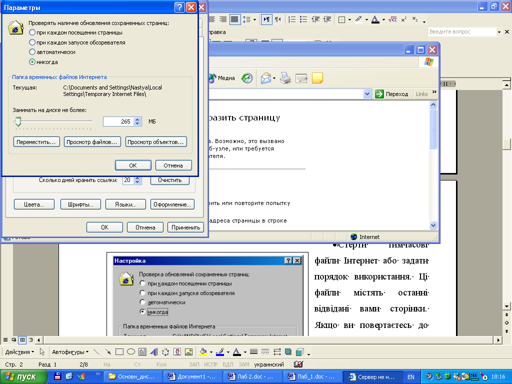Click the Mail envelope icon in Internet Explorer
The height and width of the screenshot is (384, 512).
coord(266,78)
